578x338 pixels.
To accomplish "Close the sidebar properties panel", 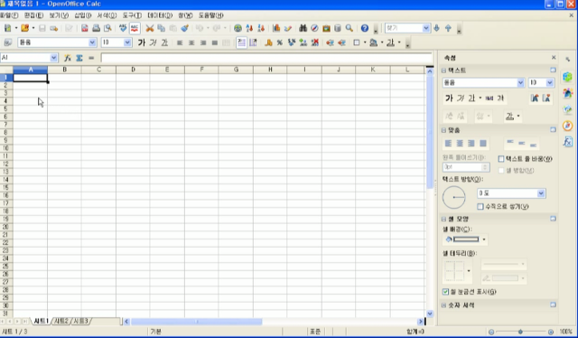I will click(554, 58).
